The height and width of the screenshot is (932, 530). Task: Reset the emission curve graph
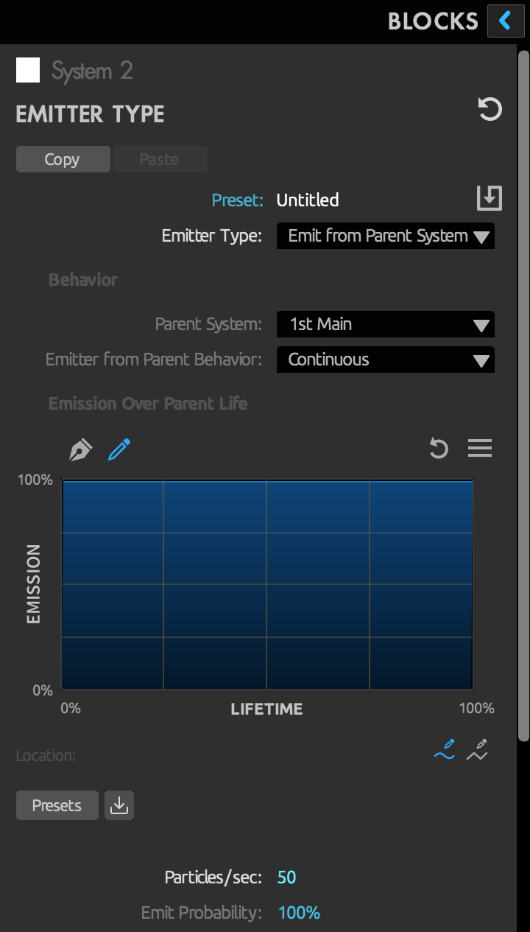pos(439,448)
